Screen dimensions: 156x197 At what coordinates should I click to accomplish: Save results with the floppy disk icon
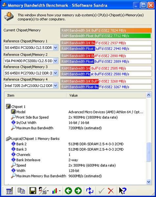click(33, 191)
